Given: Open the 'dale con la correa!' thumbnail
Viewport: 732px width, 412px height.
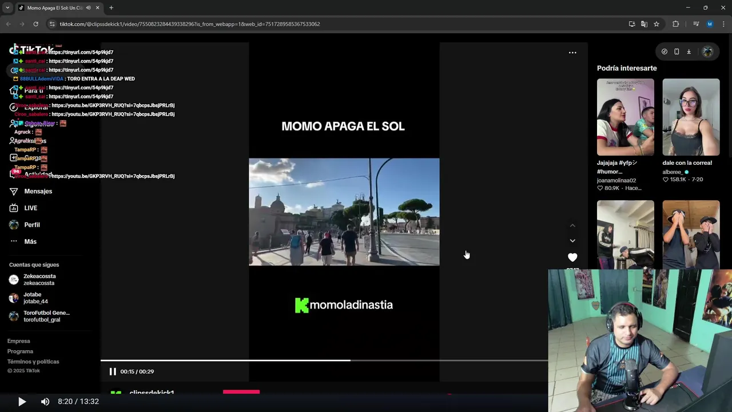Looking at the screenshot, I should pyautogui.click(x=691, y=117).
